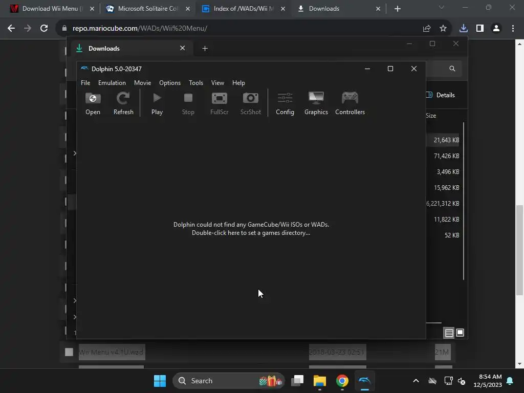Go back in the browser
This screenshot has width=524, height=393.
point(11,29)
